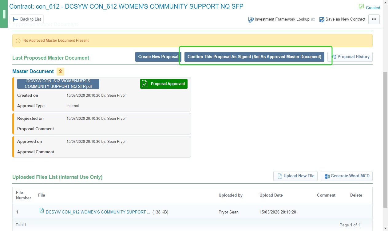Screen dimensions: 388x231
Task: Expand the green left sidebar handle
Action: (4, 14)
